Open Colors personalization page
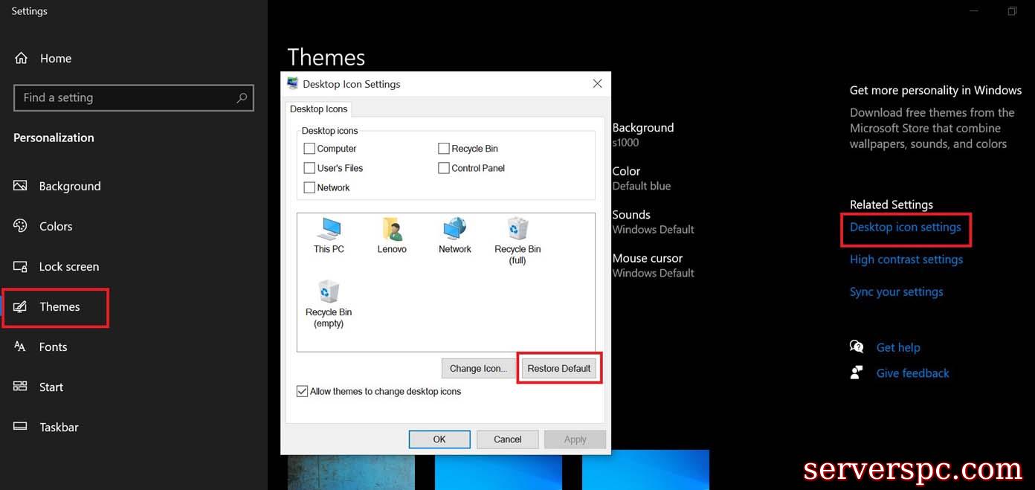 click(56, 226)
